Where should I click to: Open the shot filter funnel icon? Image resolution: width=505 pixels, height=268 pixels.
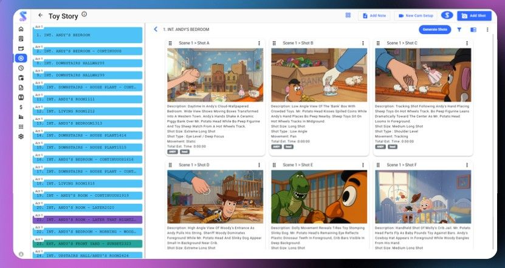(x=459, y=30)
